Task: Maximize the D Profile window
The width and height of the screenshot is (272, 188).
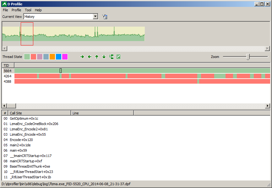Action: click(x=262, y=4)
